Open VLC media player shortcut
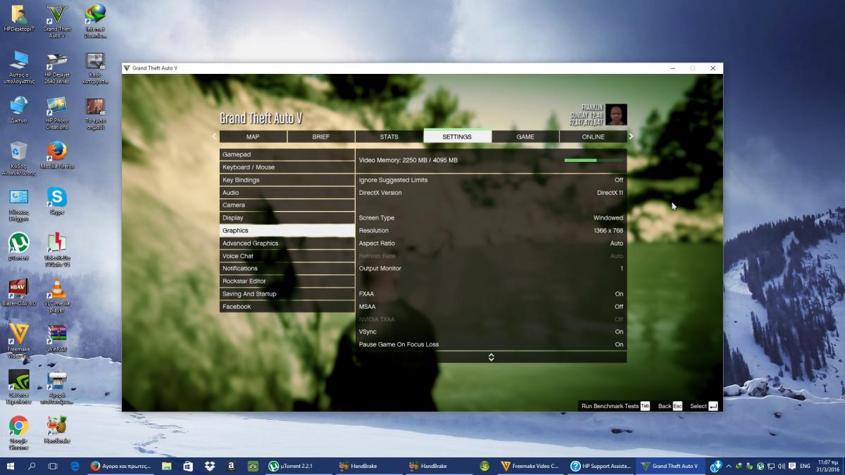 point(56,296)
